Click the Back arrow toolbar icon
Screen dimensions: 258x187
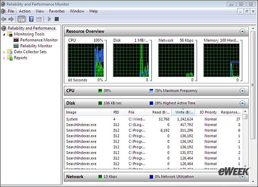click(x=4, y=19)
